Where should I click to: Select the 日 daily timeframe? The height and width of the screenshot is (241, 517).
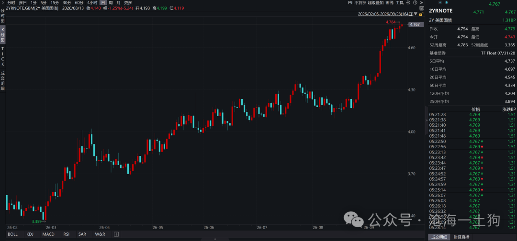[x=103, y=3]
